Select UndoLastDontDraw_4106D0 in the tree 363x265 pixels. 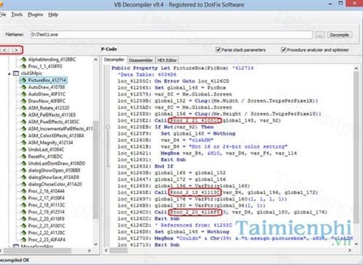click(x=57, y=164)
